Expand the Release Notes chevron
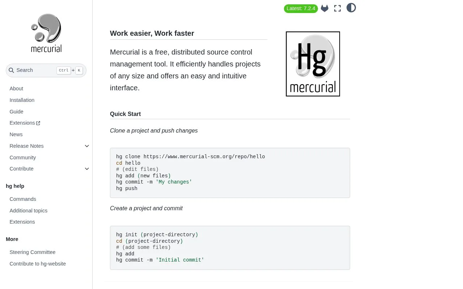463x289 pixels. (x=87, y=146)
